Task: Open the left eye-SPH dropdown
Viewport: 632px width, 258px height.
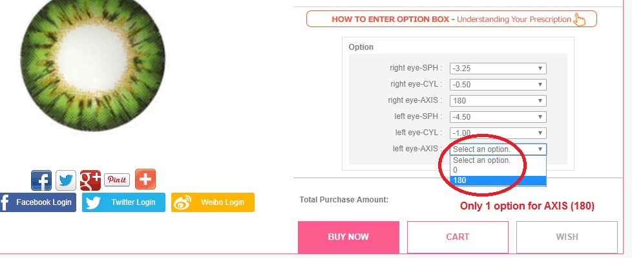Action: pos(498,117)
